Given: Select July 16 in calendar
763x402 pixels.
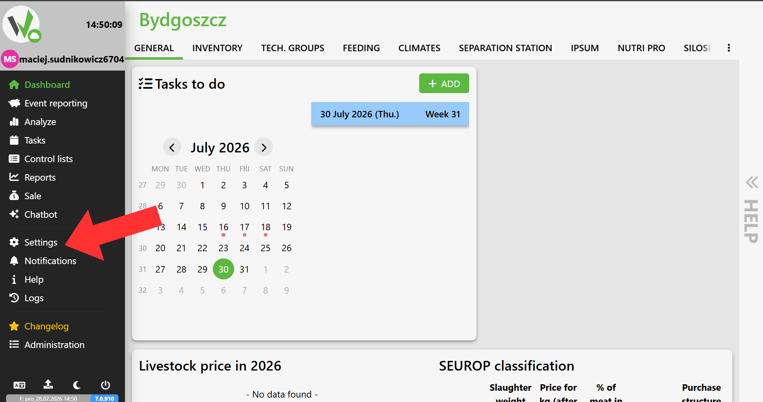Looking at the screenshot, I should click(x=223, y=227).
